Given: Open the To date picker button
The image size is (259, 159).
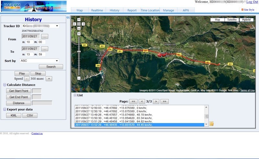Looking at the screenshot, I should coord(45,49).
